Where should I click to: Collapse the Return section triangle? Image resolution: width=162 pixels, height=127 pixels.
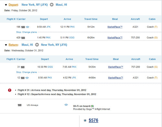pyautogui.click(x=6, y=45)
